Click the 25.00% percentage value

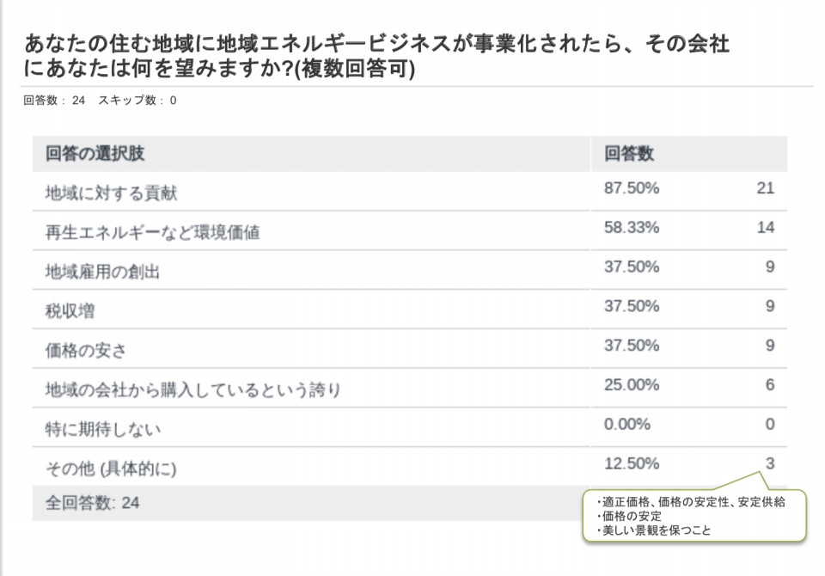[632, 385]
